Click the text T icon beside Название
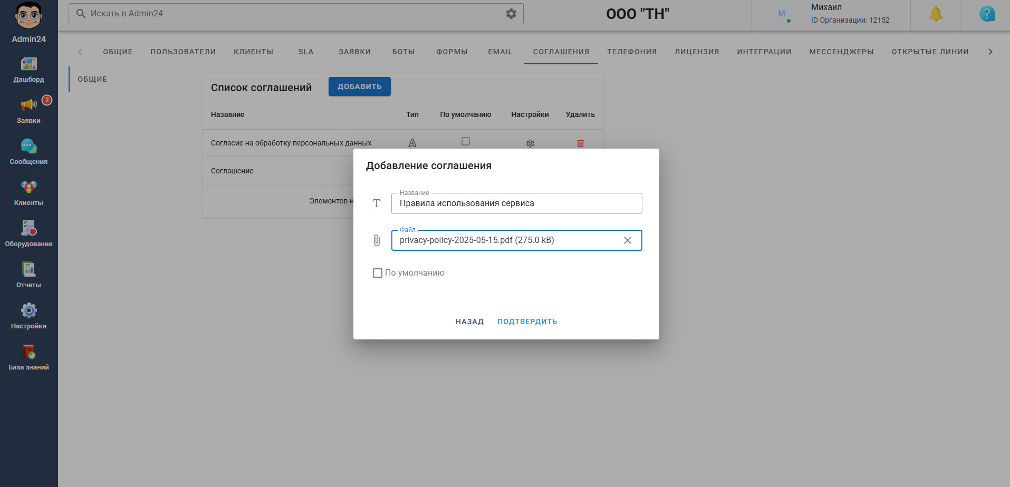The height and width of the screenshot is (487, 1010). coord(377,203)
